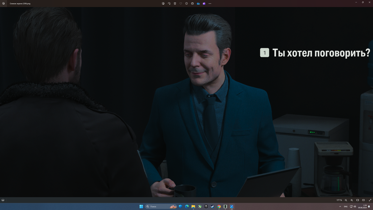This screenshot has width=373, height=210.
Task: Open notifications with the bell icon
Action: [x=369, y=206]
